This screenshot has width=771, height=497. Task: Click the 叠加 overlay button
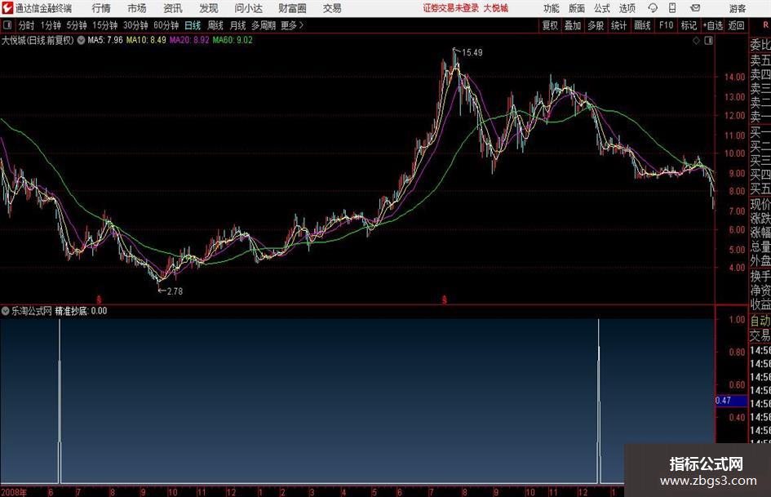pyautogui.click(x=573, y=25)
